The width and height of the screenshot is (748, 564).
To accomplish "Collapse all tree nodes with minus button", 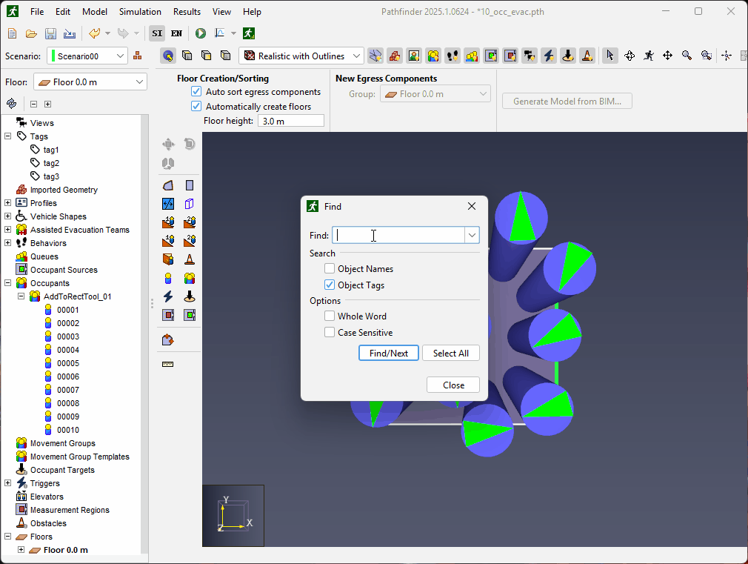I will pos(33,104).
